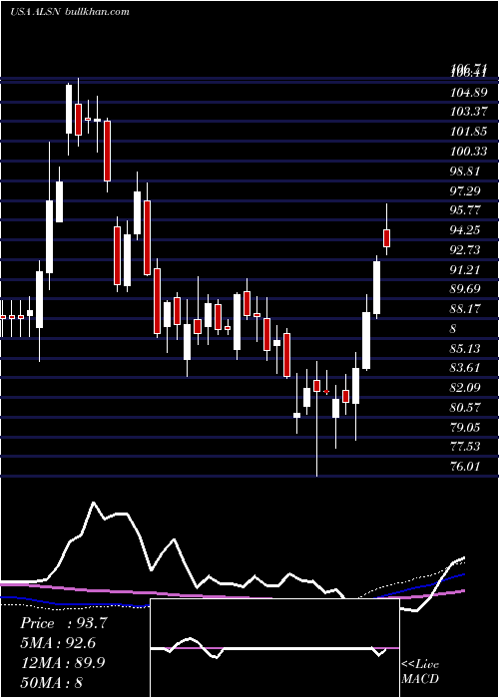This screenshot has height=698, width=499.
Task: Click the 88.17 price axis label
Action: point(467,309)
